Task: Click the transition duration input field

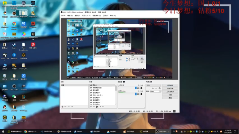Action: [154, 91]
